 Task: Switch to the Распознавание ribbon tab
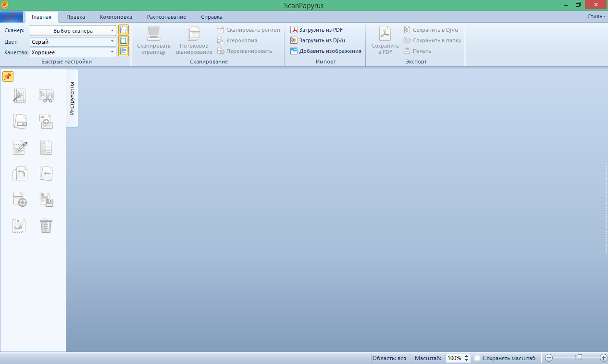(x=166, y=17)
